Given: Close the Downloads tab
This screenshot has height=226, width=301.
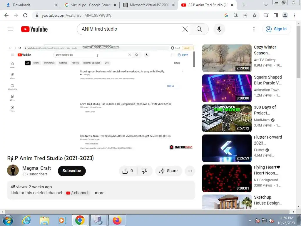Looking at the screenshot, I should tap(56, 5).
